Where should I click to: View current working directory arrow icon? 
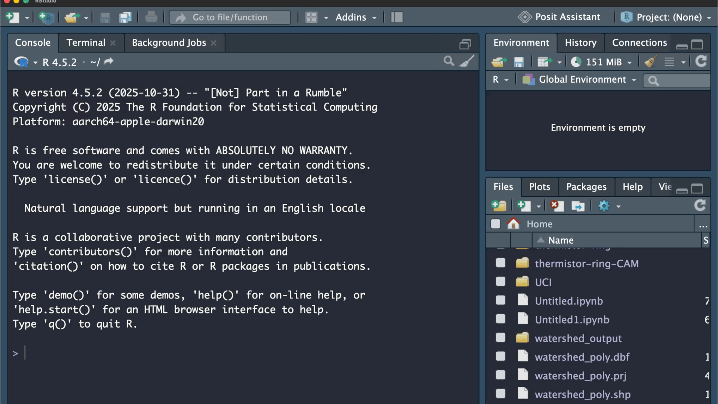tap(108, 61)
